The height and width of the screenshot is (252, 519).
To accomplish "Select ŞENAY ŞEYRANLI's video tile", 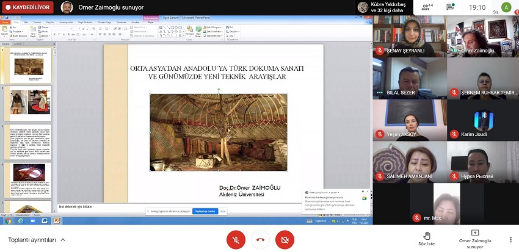I will pyautogui.click(x=409, y=37).
